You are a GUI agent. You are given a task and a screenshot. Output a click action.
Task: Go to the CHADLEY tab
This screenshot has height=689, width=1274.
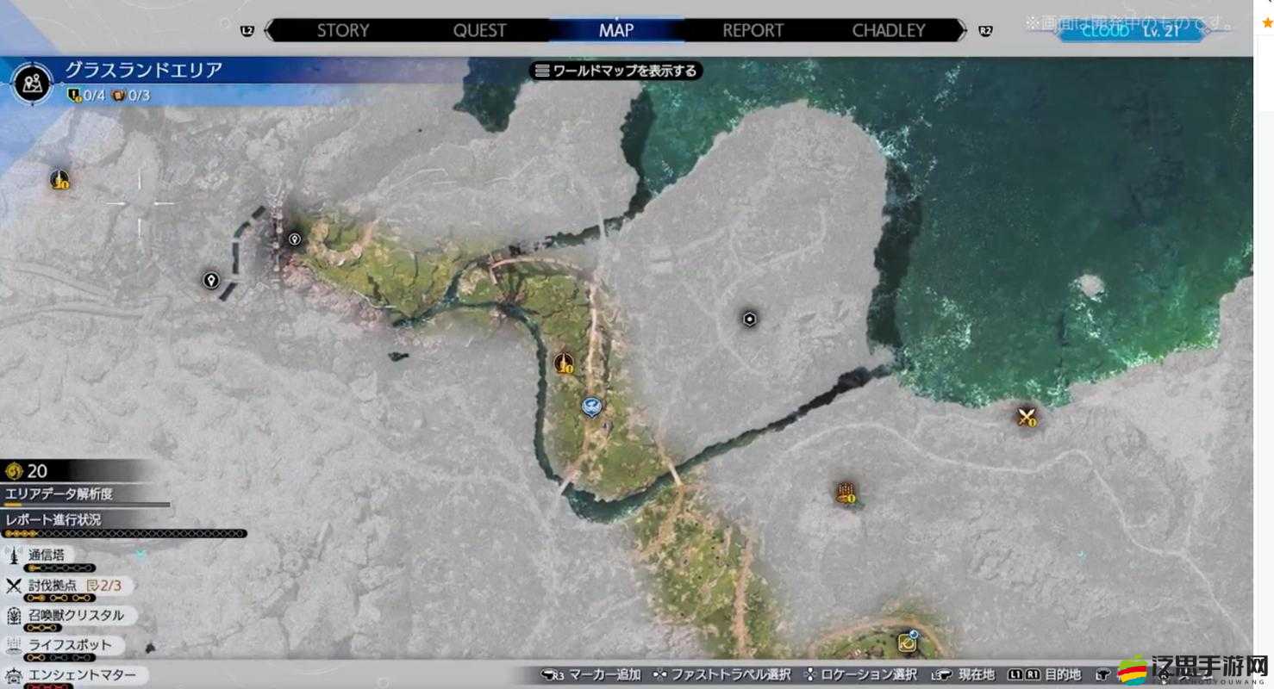pos(889,30)
